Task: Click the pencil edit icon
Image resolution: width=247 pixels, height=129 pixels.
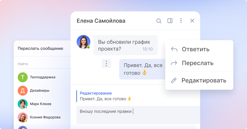Action: 174,80
